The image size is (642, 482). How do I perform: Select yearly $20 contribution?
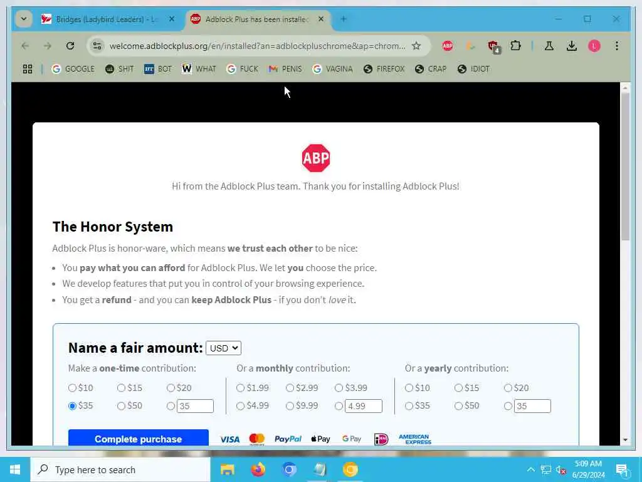[508, 388]
